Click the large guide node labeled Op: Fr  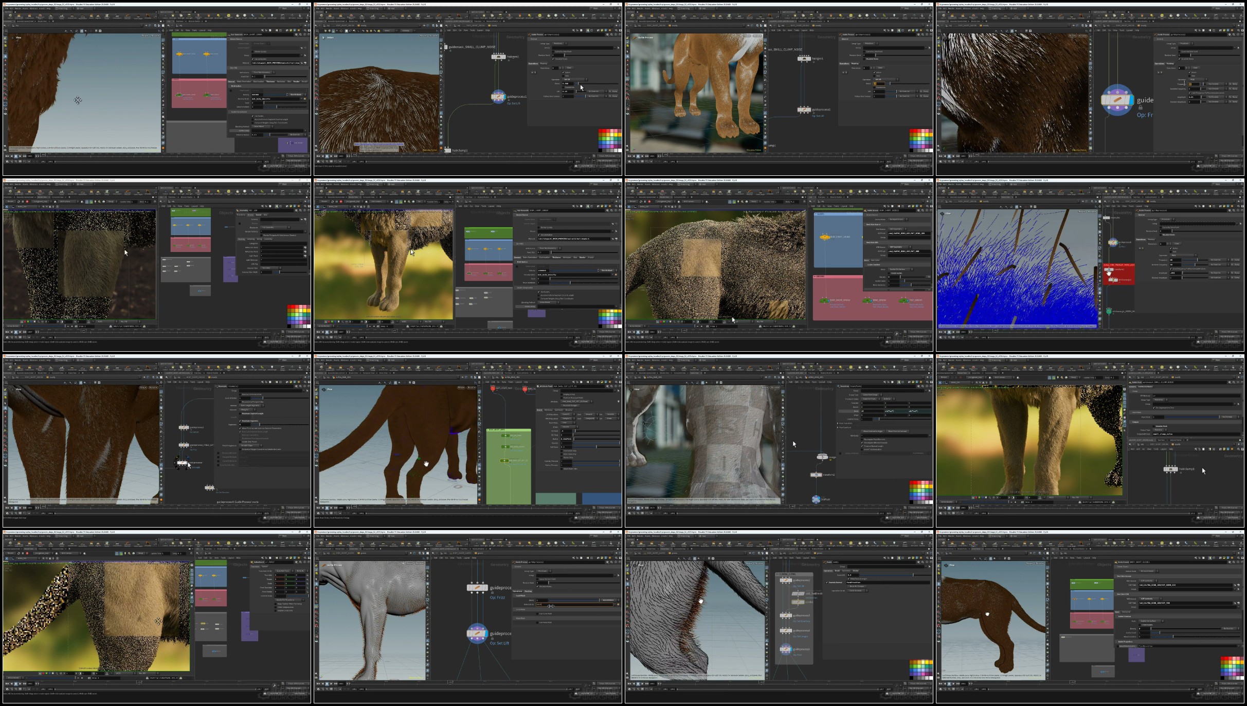[1117, 100]
